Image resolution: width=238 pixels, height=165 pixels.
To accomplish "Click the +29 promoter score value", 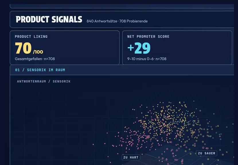I will 139,48.
